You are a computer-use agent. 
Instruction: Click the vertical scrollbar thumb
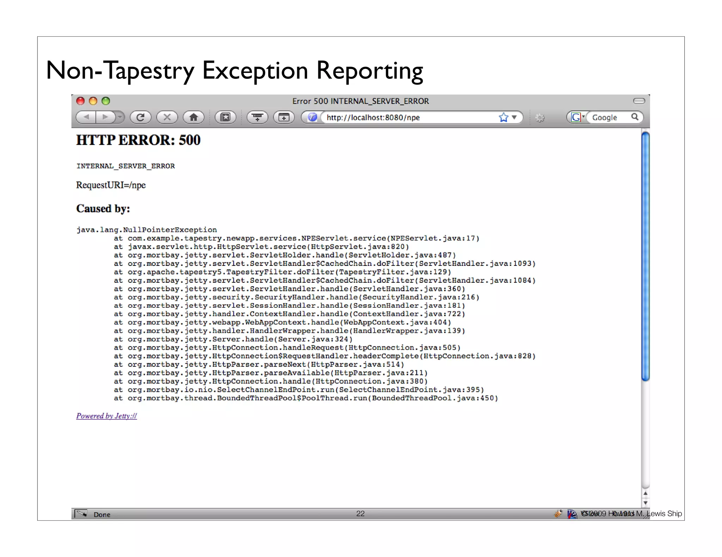[645, 256]
